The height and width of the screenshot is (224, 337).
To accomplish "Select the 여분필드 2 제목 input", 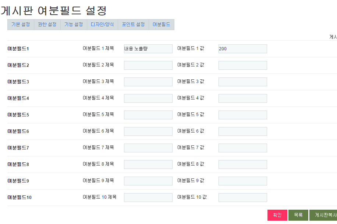I will click(x=148, y=65).
